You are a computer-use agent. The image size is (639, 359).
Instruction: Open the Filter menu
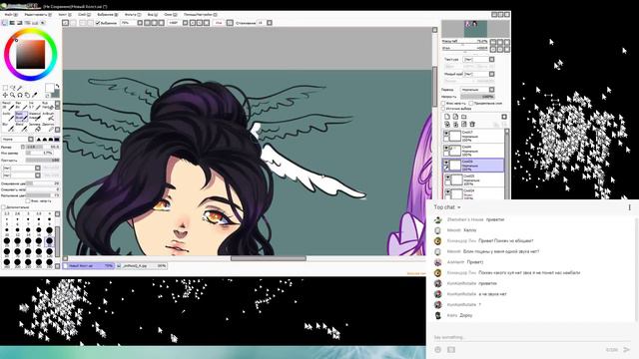point(133,15)
